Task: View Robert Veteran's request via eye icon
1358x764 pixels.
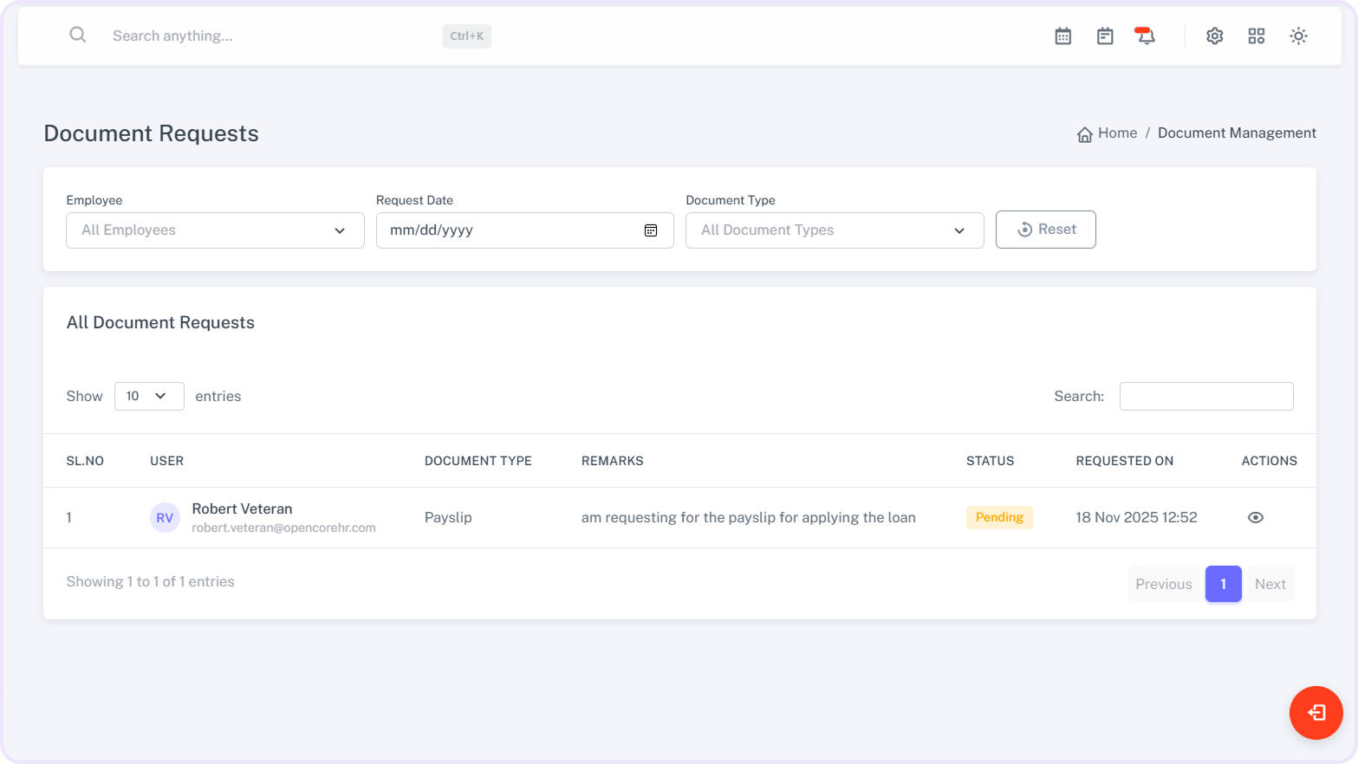Action: tap(1255, 518)
